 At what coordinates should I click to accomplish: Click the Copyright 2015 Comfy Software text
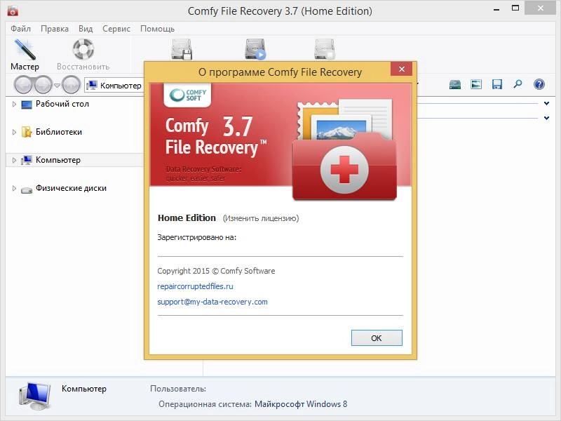coord(216,271)
